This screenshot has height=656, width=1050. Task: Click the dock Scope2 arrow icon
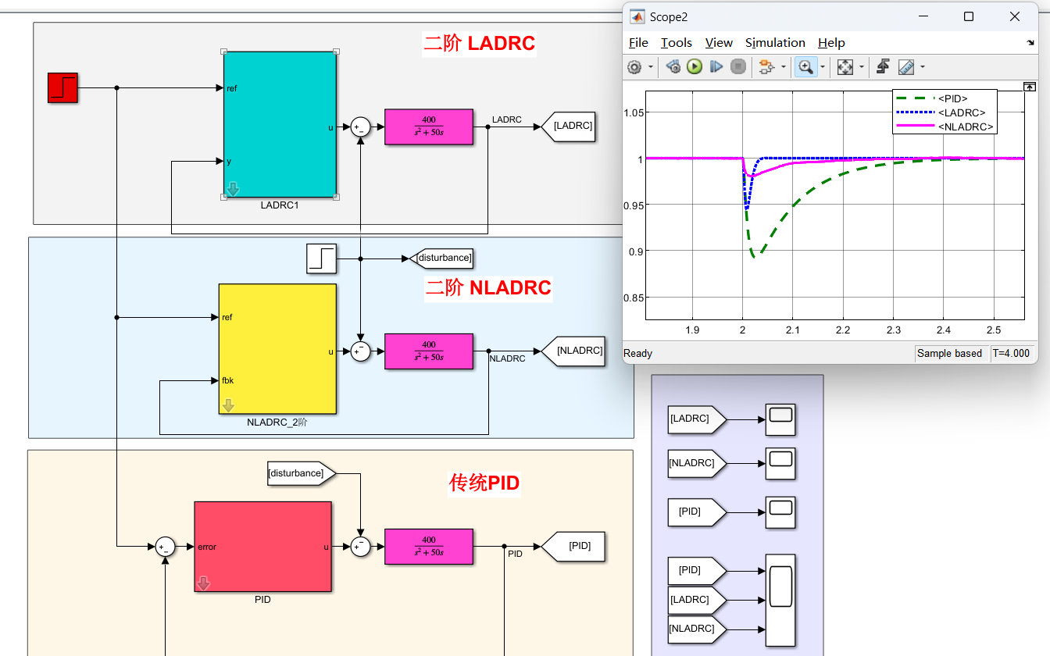click(x=1030, y=43)
